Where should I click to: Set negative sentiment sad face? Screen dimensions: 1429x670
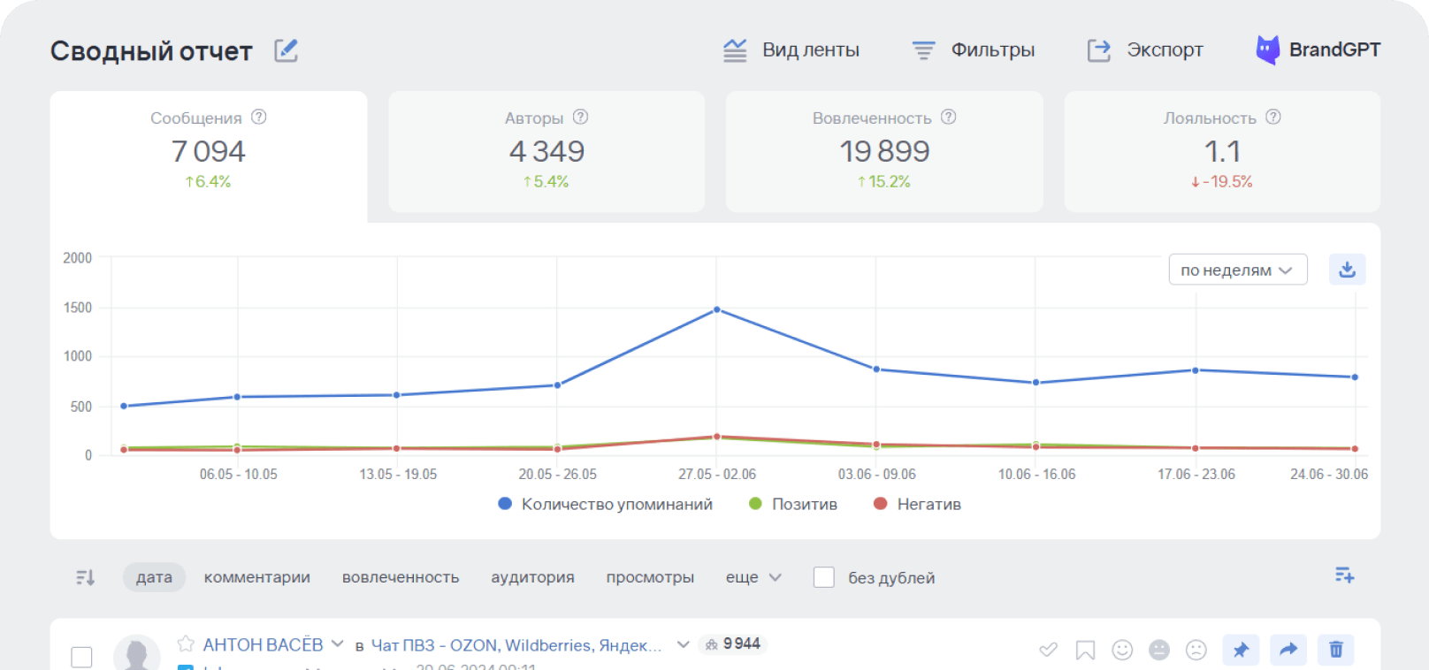1196,650
